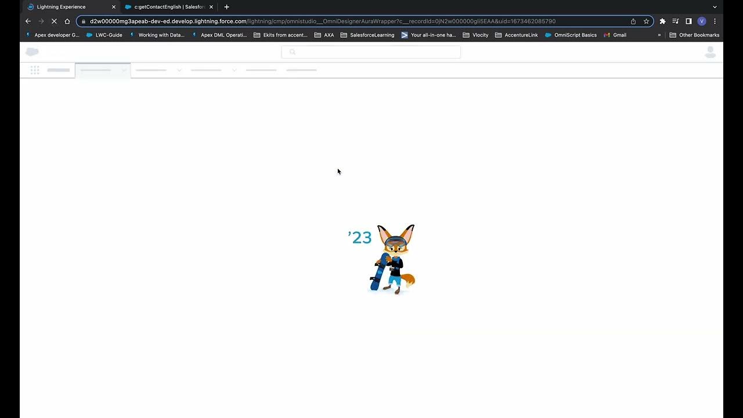Screen dimensions: 743x418
Task: Open LWC-Guide bookmark
Action: pyautogui.click(x=104, y=35)
